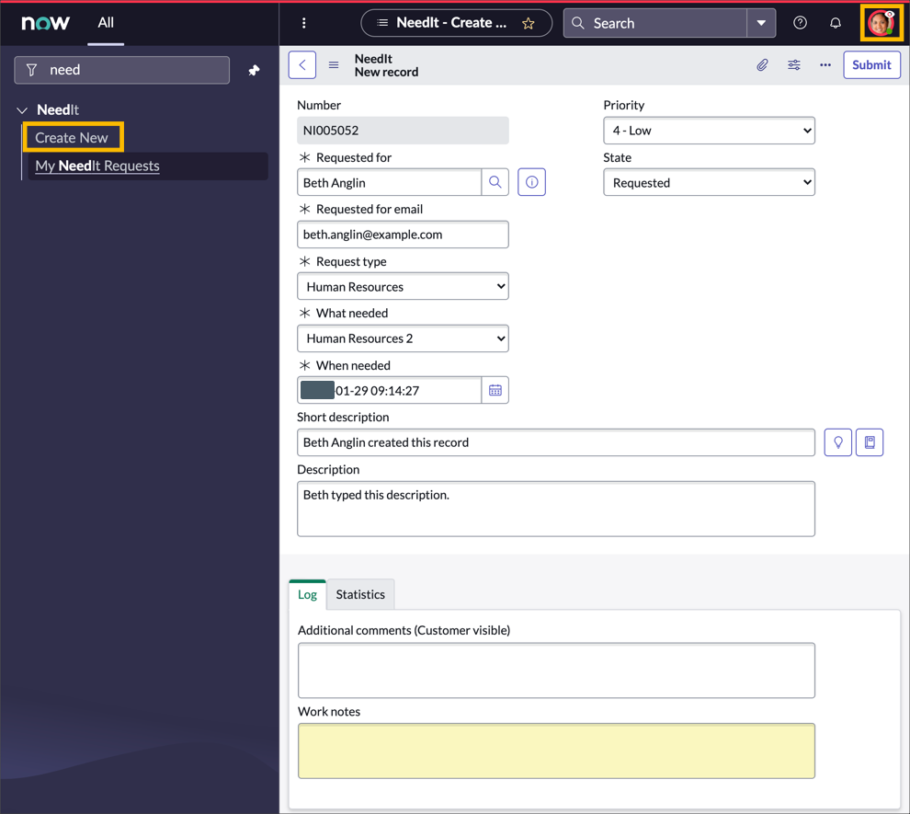Switch to the Statistics tab
Screen dimensions: 910x814
point(360,594)
